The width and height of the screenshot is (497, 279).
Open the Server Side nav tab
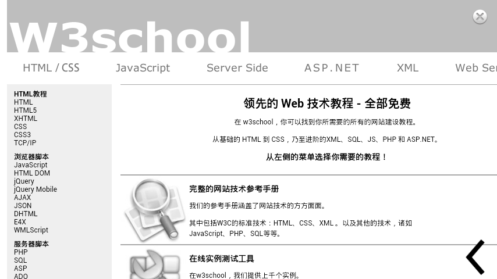pyautogui.click(x=237, y=68)
